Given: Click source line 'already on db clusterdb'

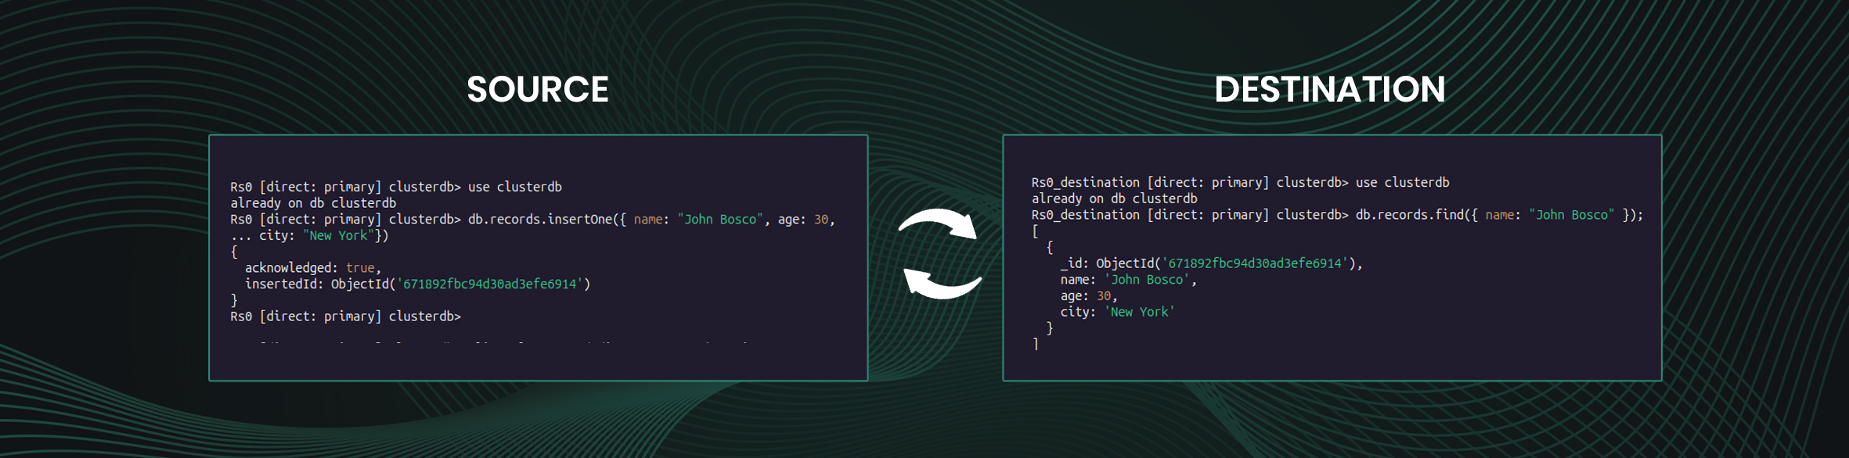Looking at the screenshot, I should tap(313, 203).
